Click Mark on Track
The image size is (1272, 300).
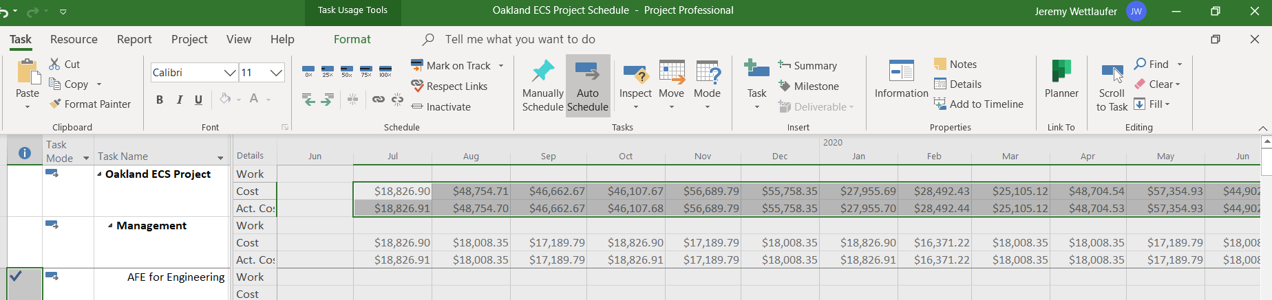click(x=451, y=65)
